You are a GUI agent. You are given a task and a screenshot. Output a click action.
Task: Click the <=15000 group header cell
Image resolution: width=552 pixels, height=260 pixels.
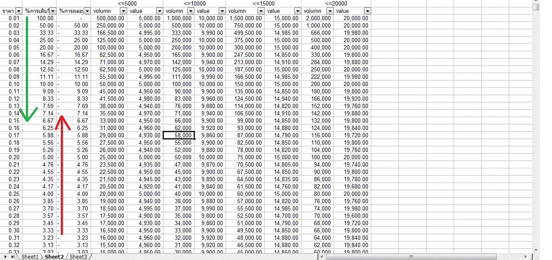tap(263, 3)
